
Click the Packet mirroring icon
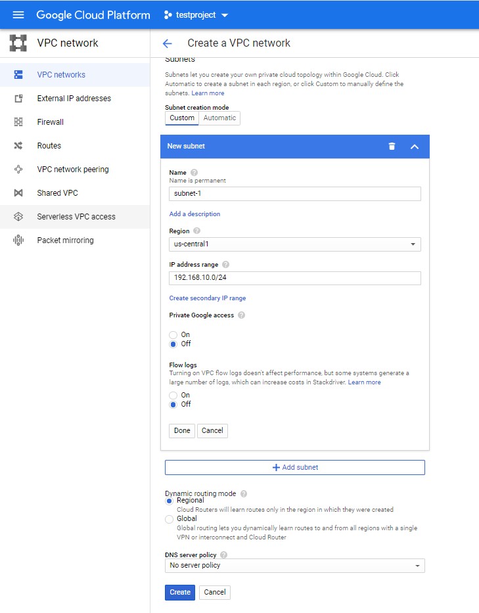point(18,240)
